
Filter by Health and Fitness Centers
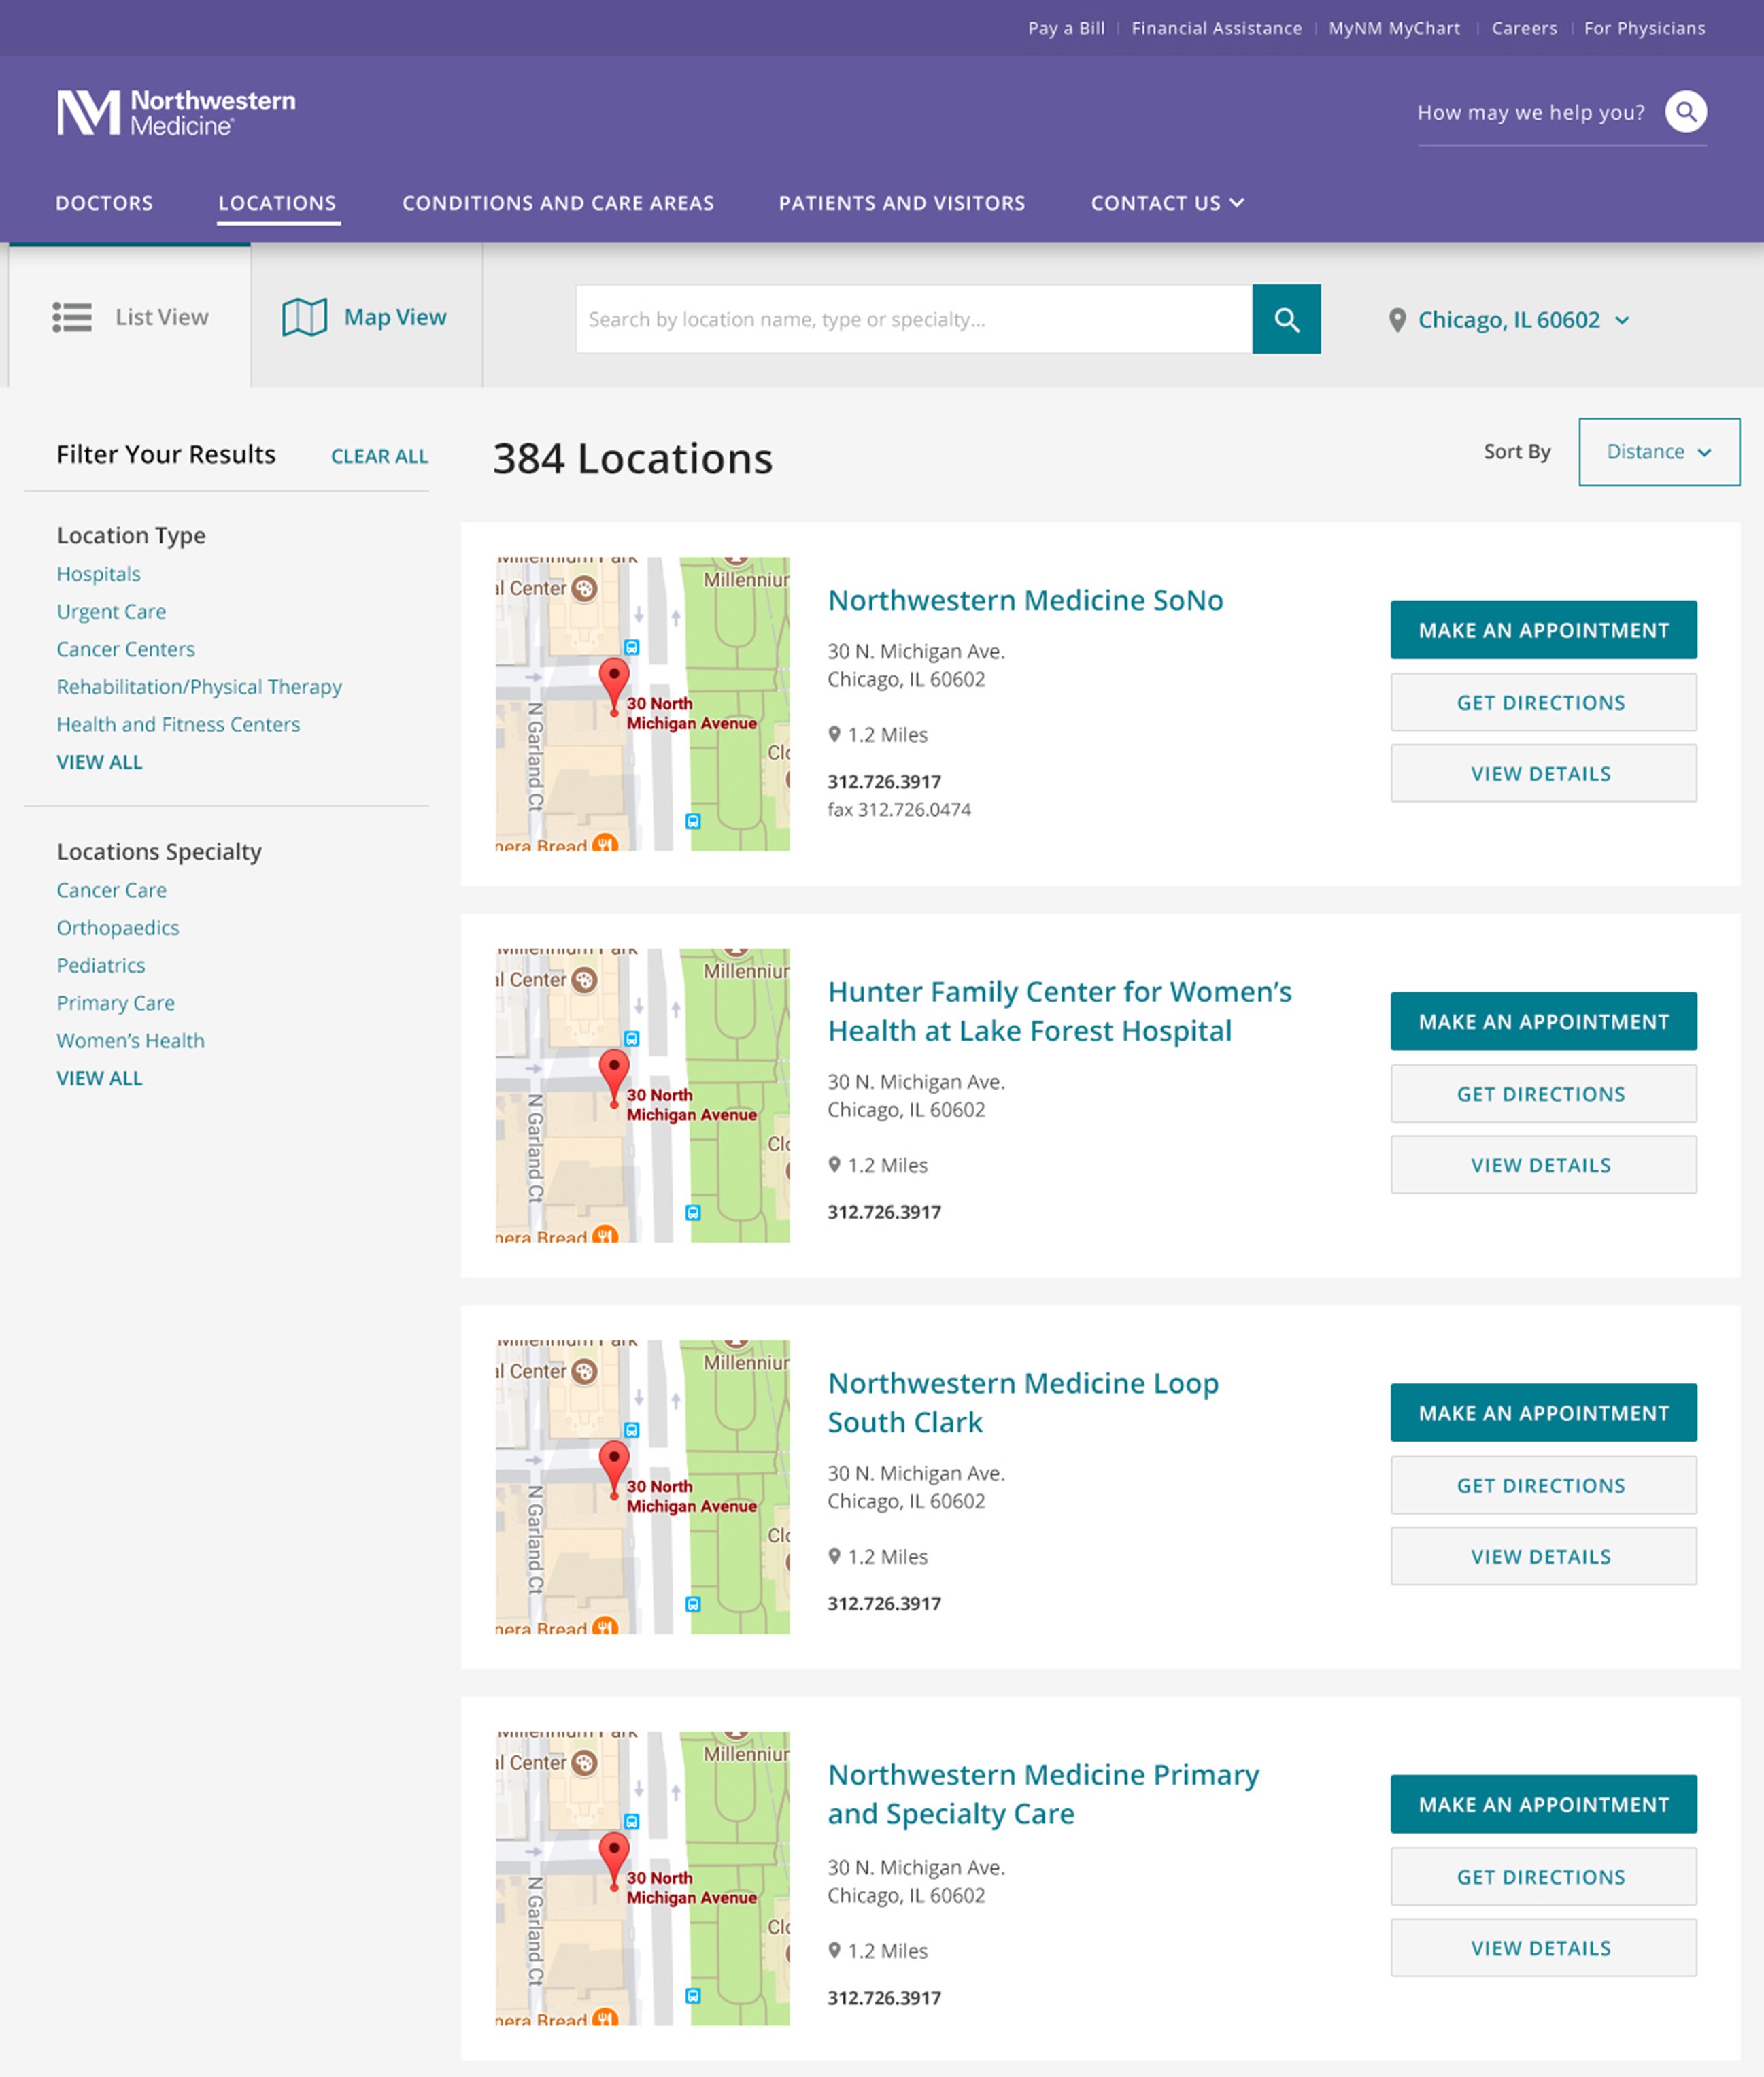pos(178,724)
